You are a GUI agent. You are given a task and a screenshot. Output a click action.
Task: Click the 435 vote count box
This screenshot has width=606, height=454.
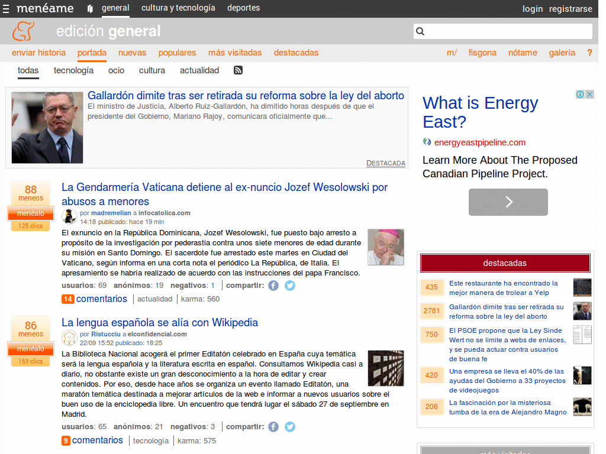point(431,288)
